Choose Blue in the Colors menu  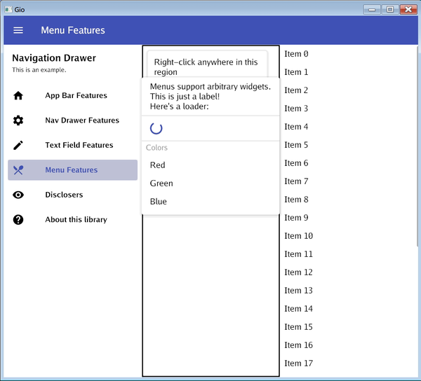click(x=159, y=202)
